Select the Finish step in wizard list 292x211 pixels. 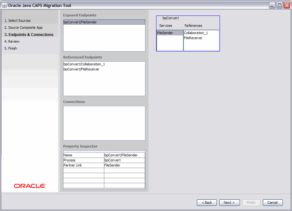pyautogui.click(x=11, y=48)
